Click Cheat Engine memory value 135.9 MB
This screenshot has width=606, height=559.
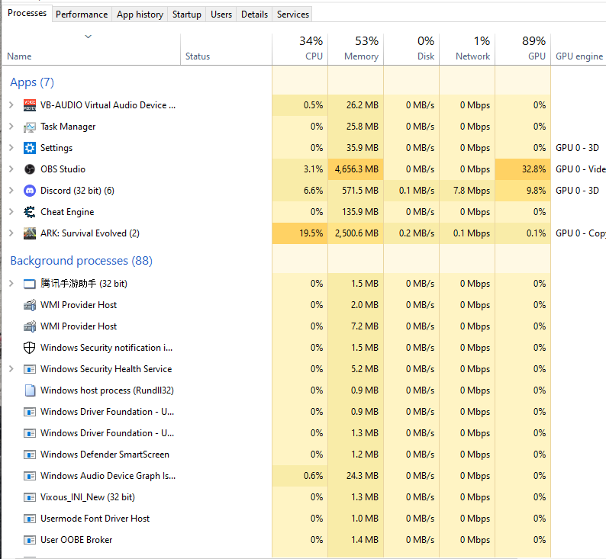pos(356,212)
